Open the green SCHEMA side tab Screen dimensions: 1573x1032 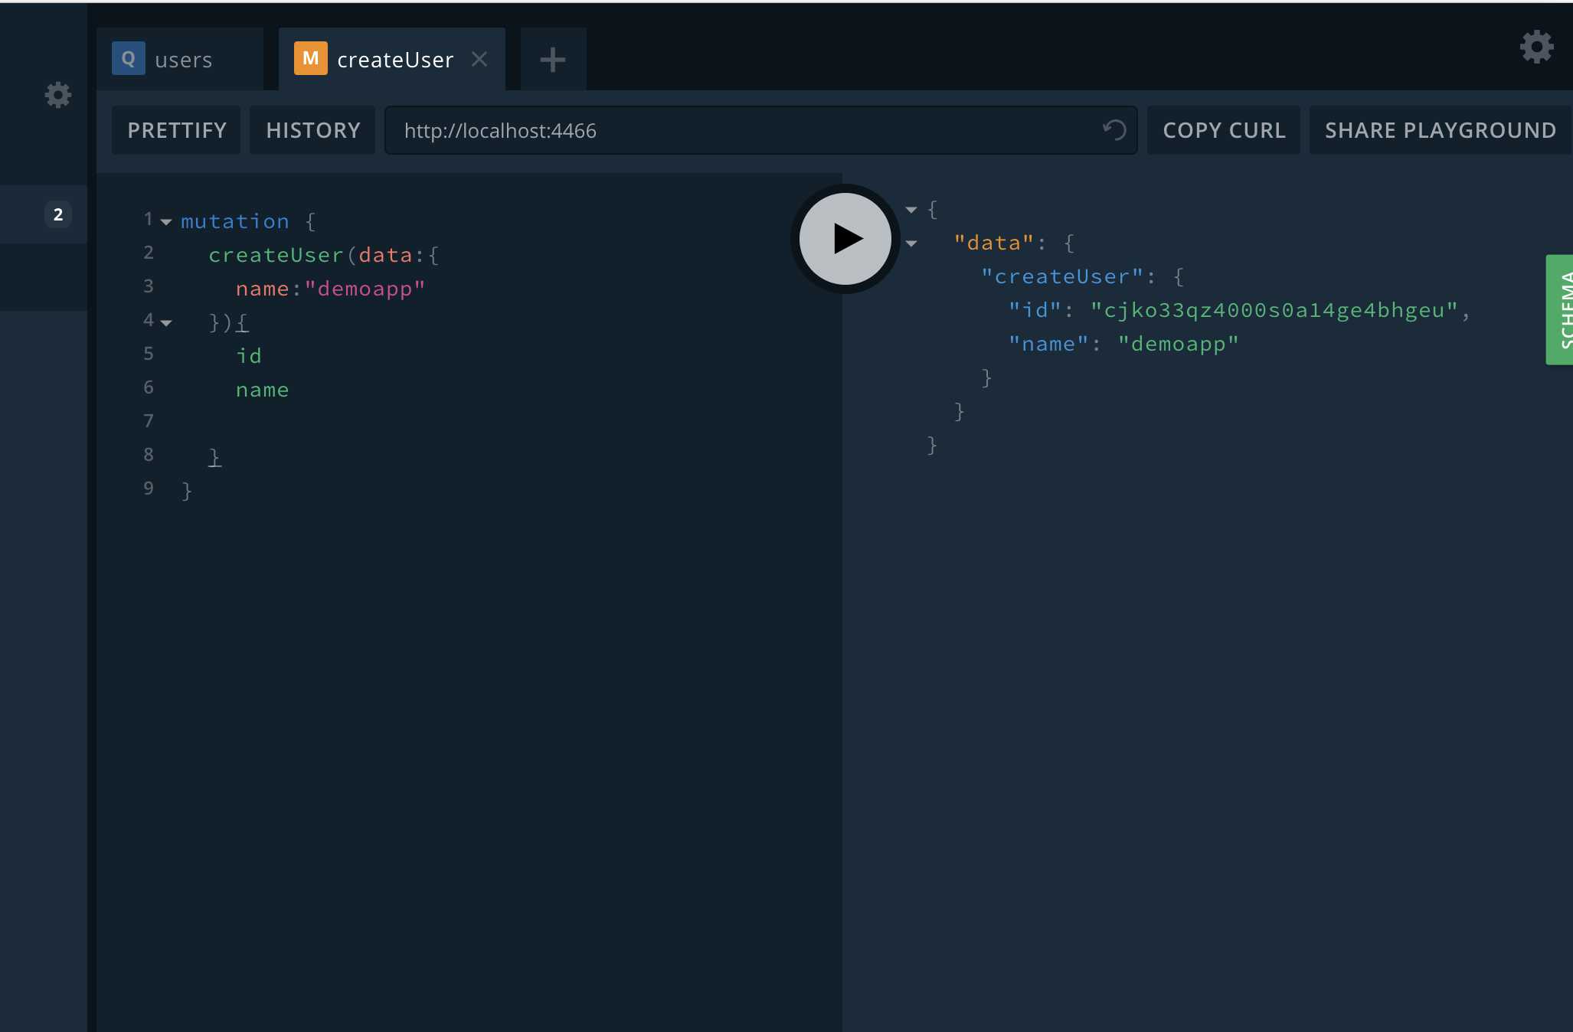pyautogui.click(x=1560, y=309)
